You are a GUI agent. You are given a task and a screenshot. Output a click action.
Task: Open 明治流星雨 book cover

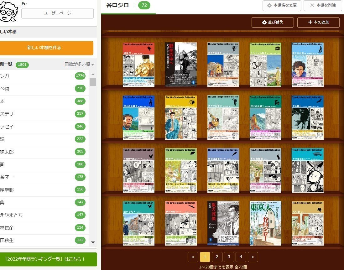coord(223,170)
